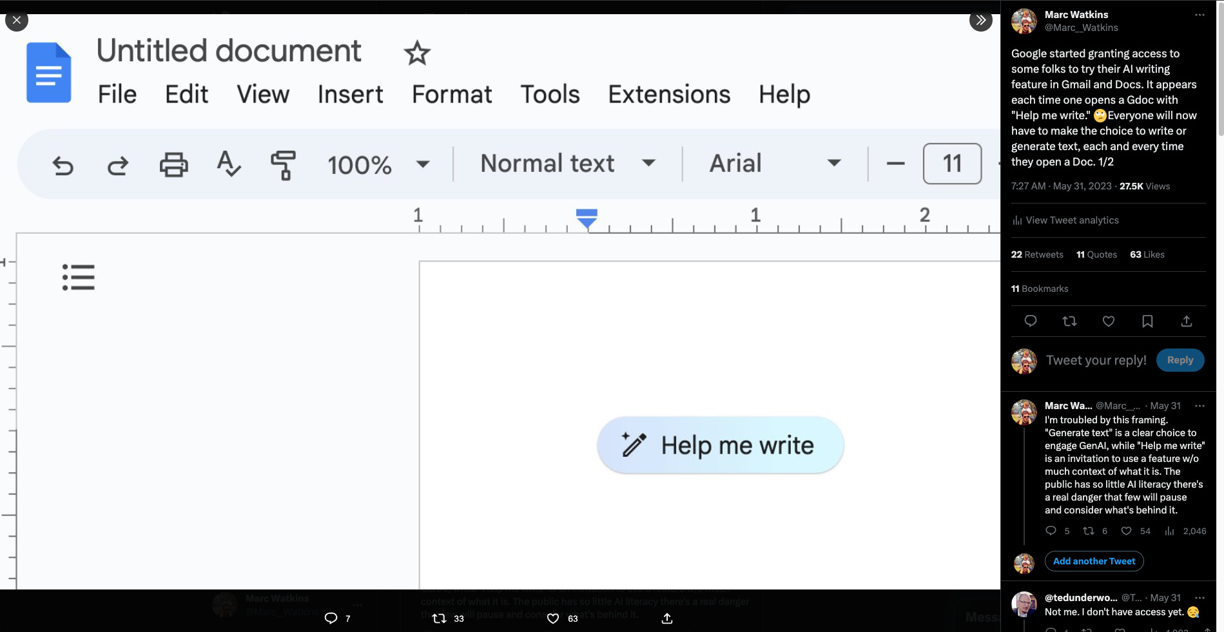Show document outline list icon

tap(78, 277)
